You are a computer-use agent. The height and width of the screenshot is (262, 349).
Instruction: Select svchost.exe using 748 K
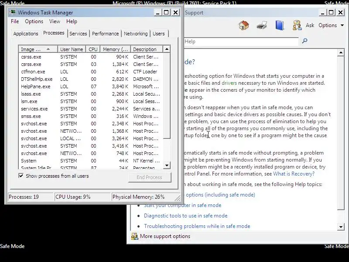(x=91, y=153)
